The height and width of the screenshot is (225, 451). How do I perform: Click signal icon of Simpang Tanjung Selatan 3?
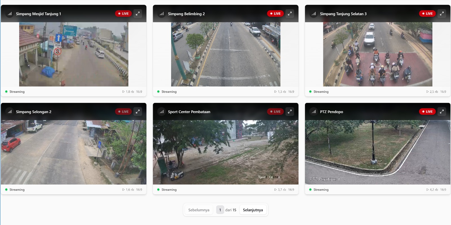(x=313, y=13)
